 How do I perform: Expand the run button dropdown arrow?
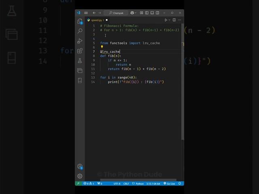(x=169, y=20)
